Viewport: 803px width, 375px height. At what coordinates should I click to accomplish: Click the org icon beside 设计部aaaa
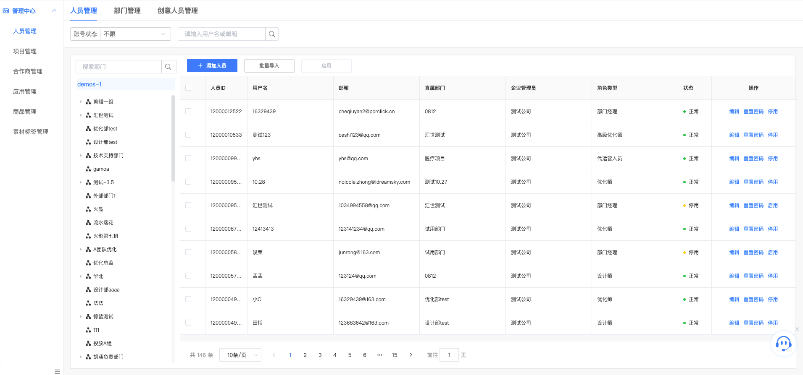pos(88,290)
